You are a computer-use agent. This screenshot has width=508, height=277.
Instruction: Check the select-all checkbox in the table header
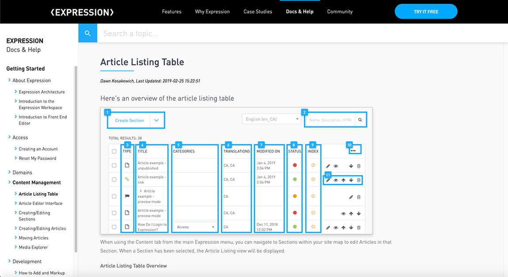pos(114,152)
